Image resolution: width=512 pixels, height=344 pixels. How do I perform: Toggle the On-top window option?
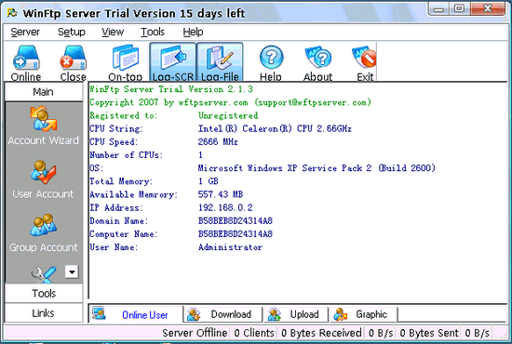tap(126, 62)
